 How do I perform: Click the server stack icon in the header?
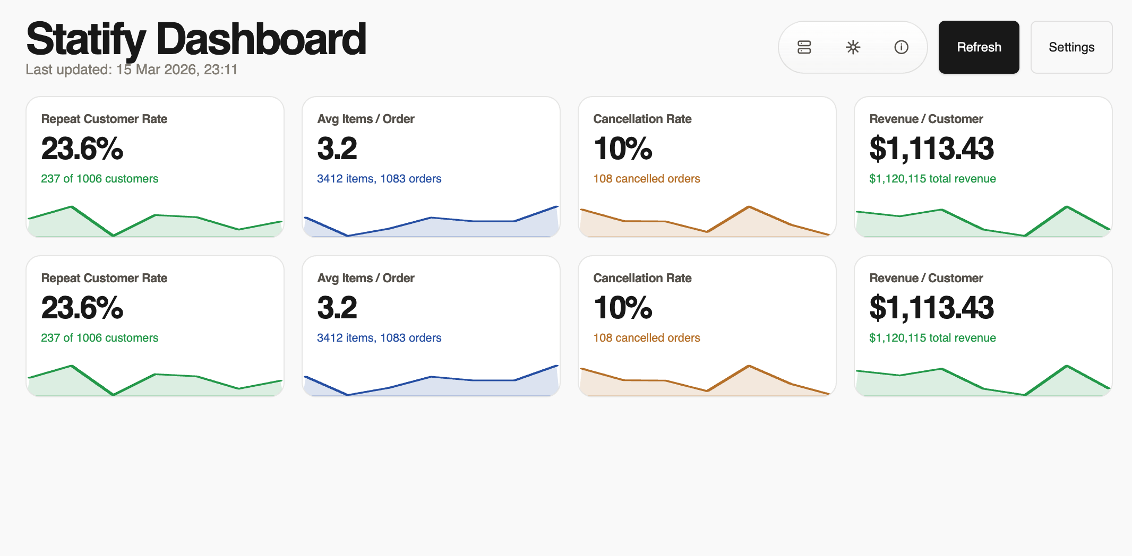(804, 47)
